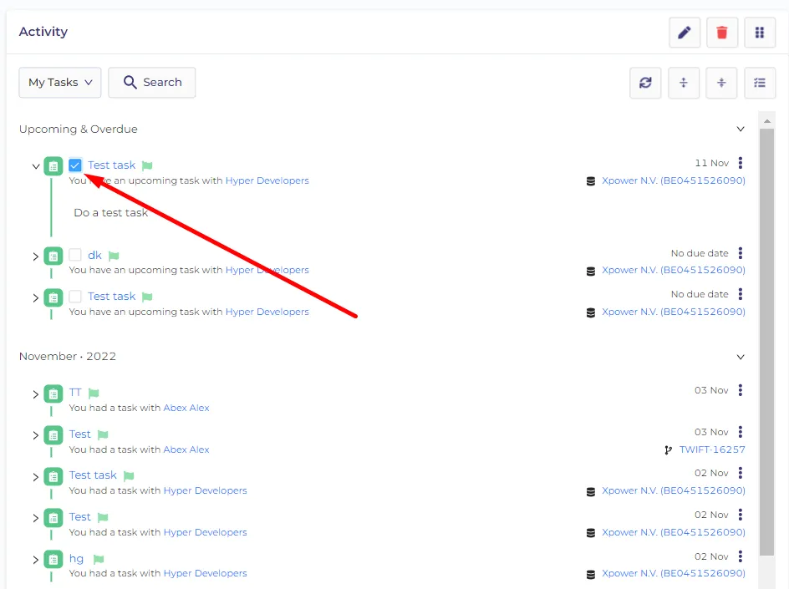Click the green flag next to hg
Image resolution: width=789 pixels, height=589 pixels.
pyautogui.click(x=99, y=559)
